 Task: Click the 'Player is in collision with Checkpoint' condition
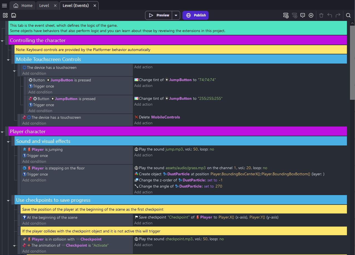point(62,239)
